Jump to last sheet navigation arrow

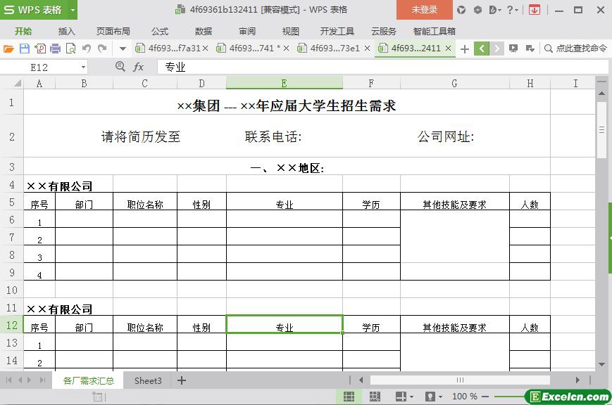pyautogui.click(x=42, y=380)
